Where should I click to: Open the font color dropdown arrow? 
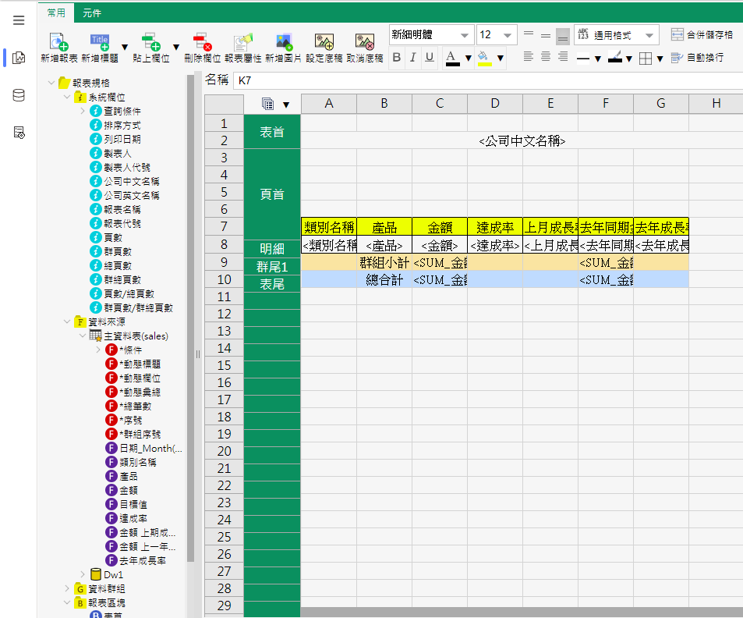point(468,59)
